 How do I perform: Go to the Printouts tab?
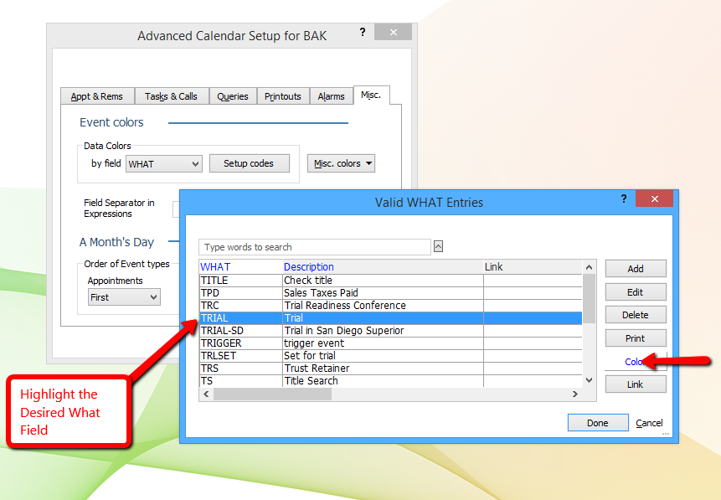(x=283, y=96)
